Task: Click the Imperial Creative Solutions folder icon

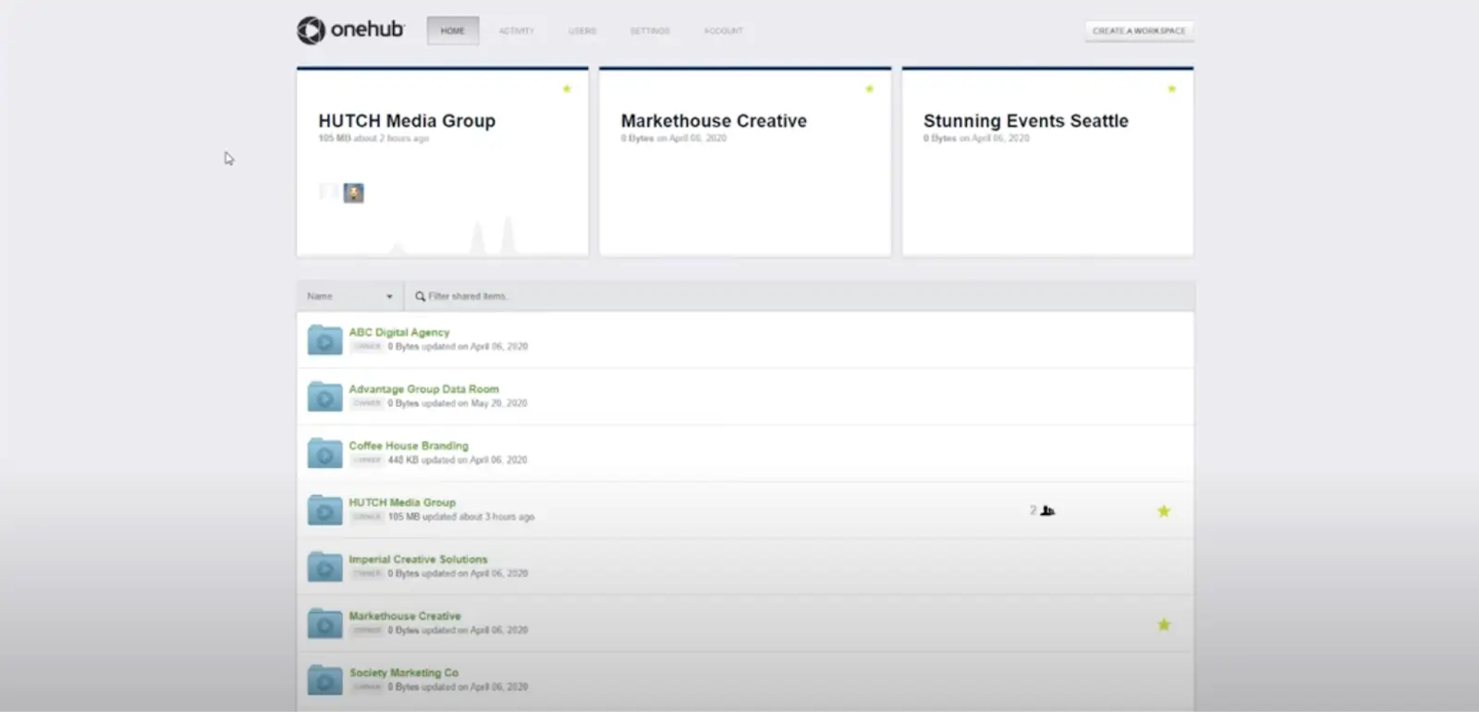Action: (324, 567)
